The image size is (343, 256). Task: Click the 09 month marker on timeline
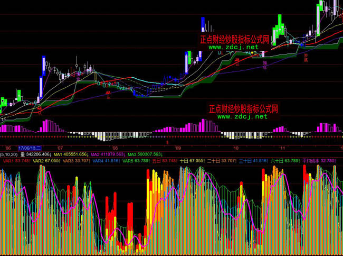click(178, 148)
